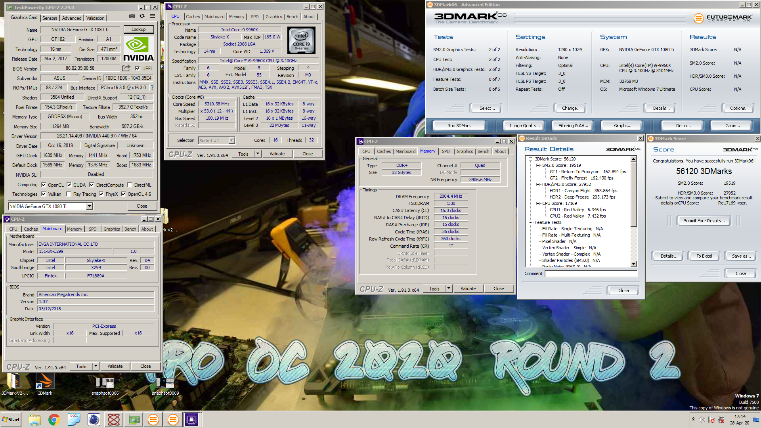Toggle the PhysX checkbox
The width and height of the screenshot is (761, 428).
[x=101, y=194]
